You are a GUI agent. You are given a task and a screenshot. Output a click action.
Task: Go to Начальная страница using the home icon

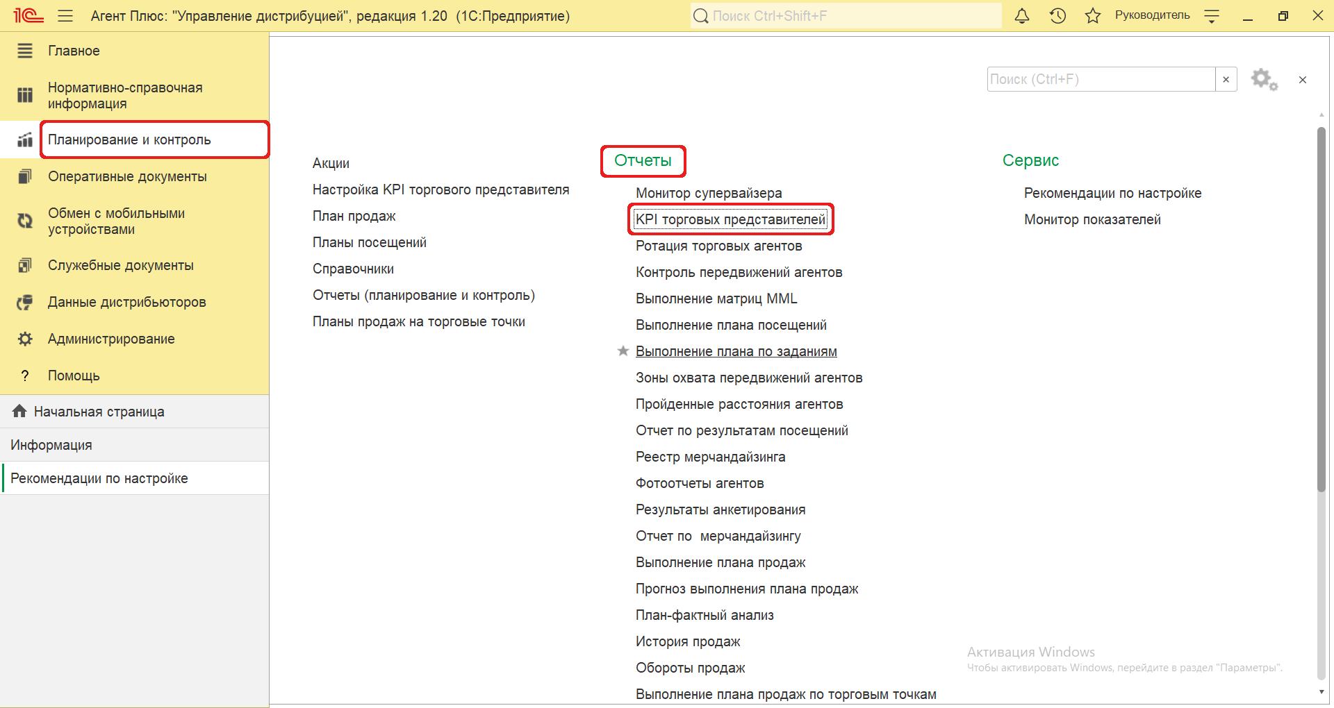tap(19, 411)
